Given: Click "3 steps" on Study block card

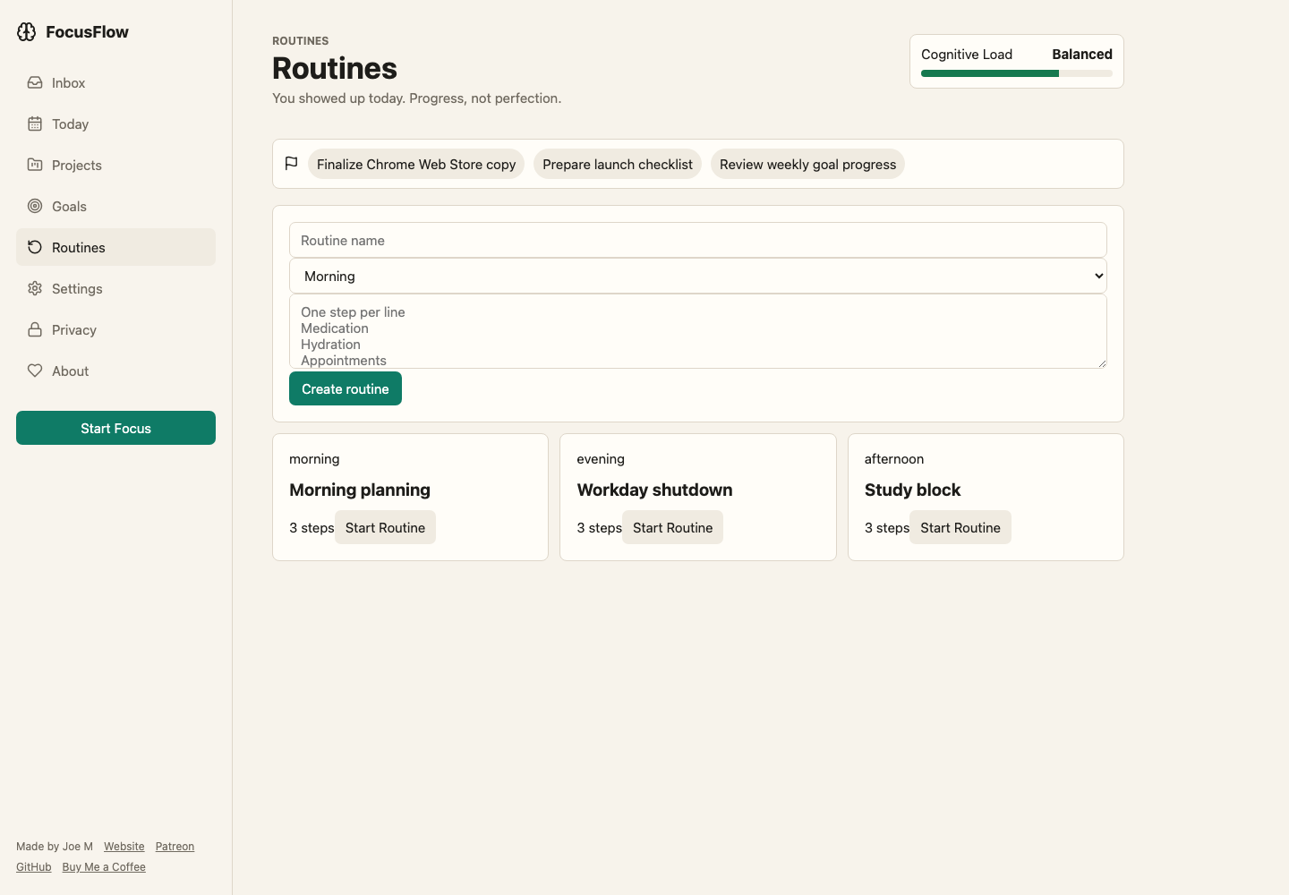Looking at the screenshot, I should (x=887, y=528).
